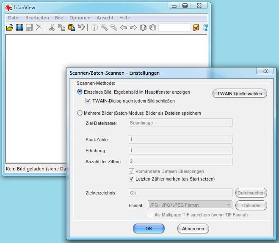Click the Ziel-Dateiname ScanImage field
The height and width of the screenshot is (243, 279).
pyautogui.click(x=180, y=123)
